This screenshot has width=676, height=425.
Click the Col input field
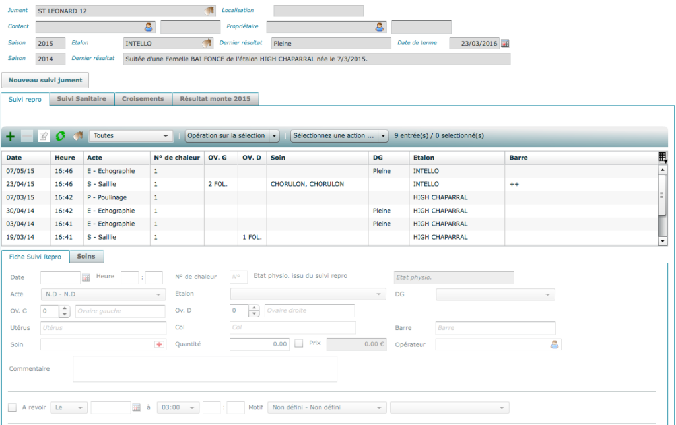pyautogui.click(x=292, y=327)
